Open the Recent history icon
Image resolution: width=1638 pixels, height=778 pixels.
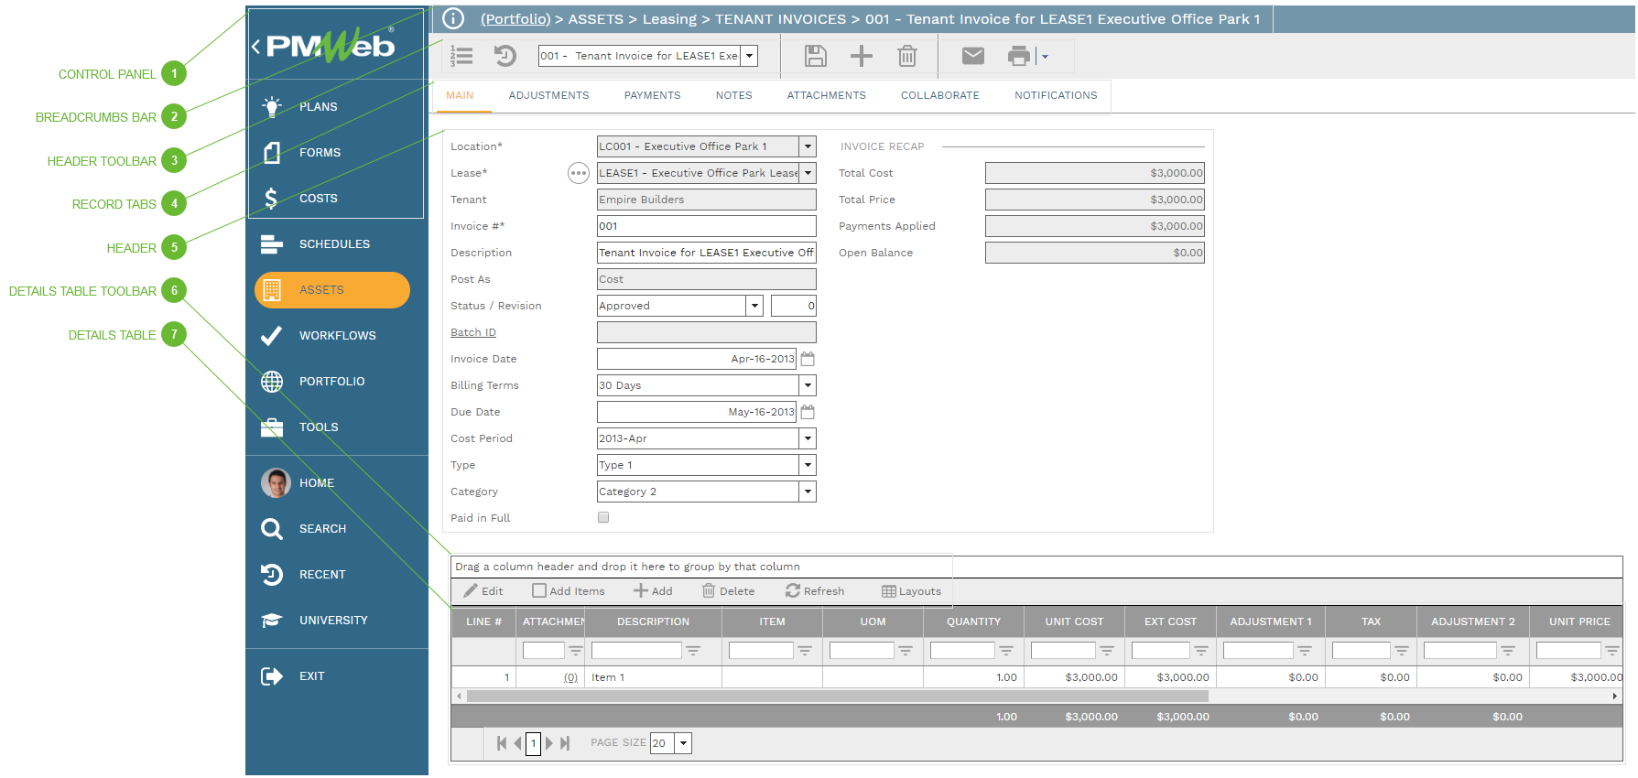pyautogui.click(x=272, y=575)
